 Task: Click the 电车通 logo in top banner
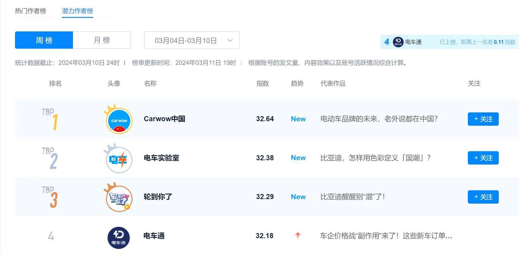click(398, 42)
